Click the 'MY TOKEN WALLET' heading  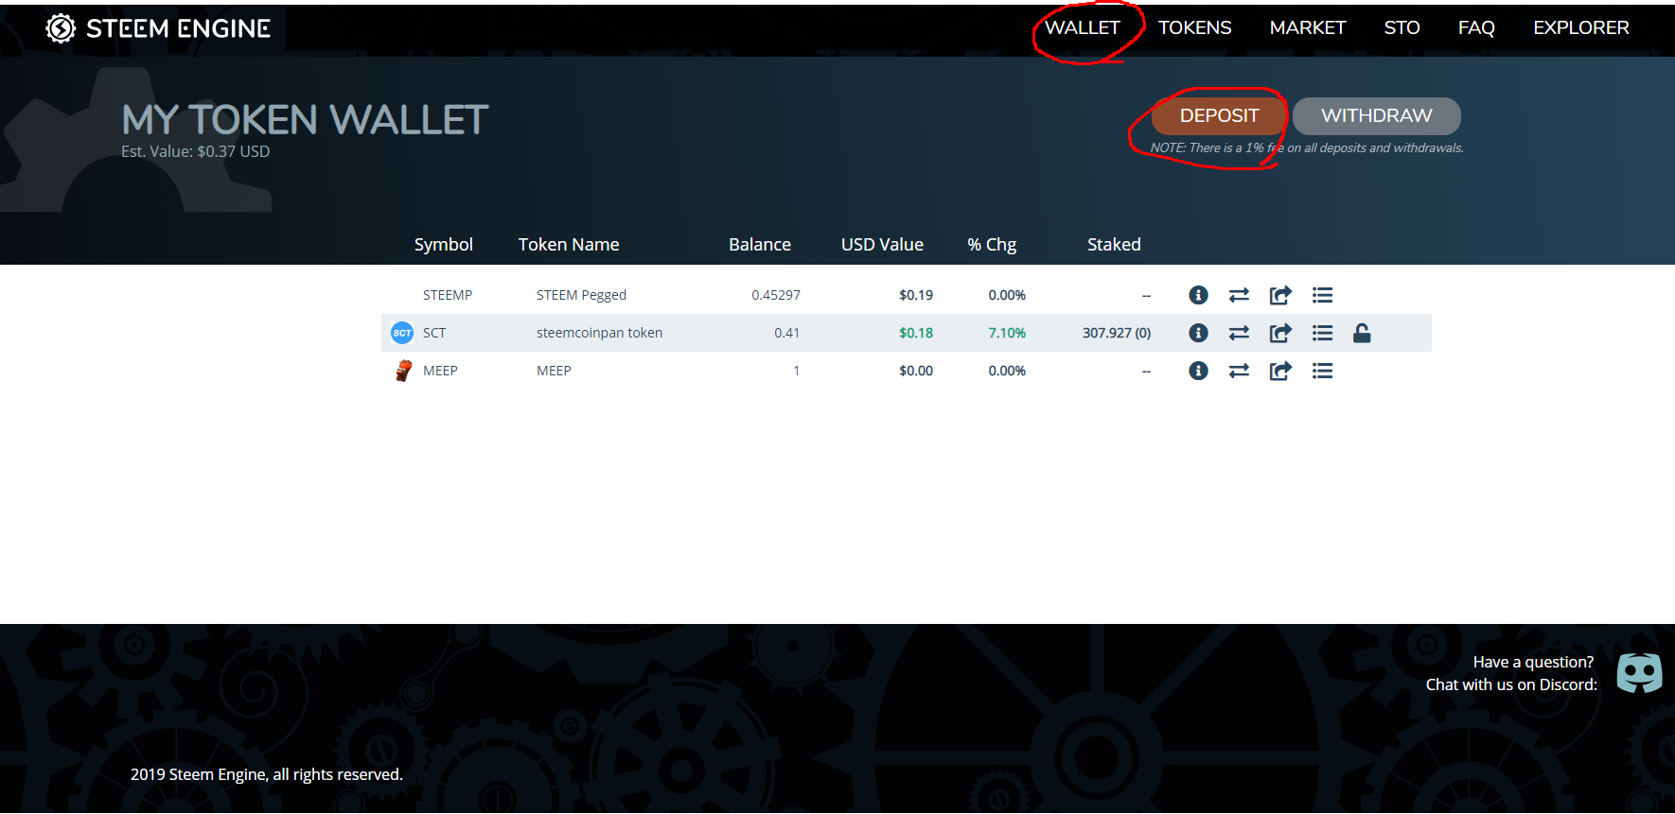coord(305,120)
